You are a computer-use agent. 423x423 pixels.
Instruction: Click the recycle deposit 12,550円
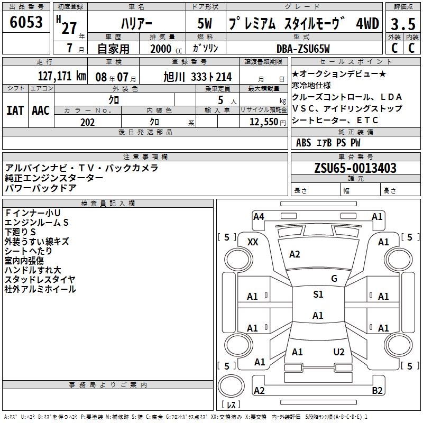pyautogui.click(x=268, y=122)
